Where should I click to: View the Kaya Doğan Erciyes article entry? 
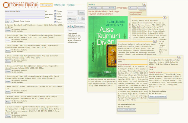click(8, 92)
